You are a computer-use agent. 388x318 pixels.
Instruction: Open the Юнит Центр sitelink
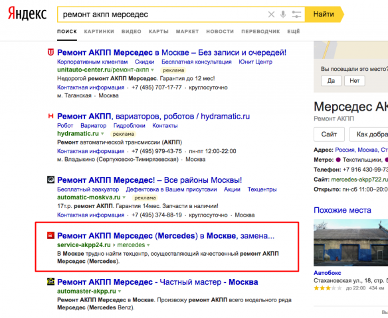coord(255,62)
